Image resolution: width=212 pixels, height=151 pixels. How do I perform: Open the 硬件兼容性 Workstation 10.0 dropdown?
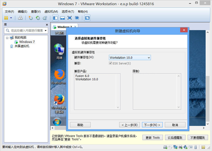click(130, 58)
